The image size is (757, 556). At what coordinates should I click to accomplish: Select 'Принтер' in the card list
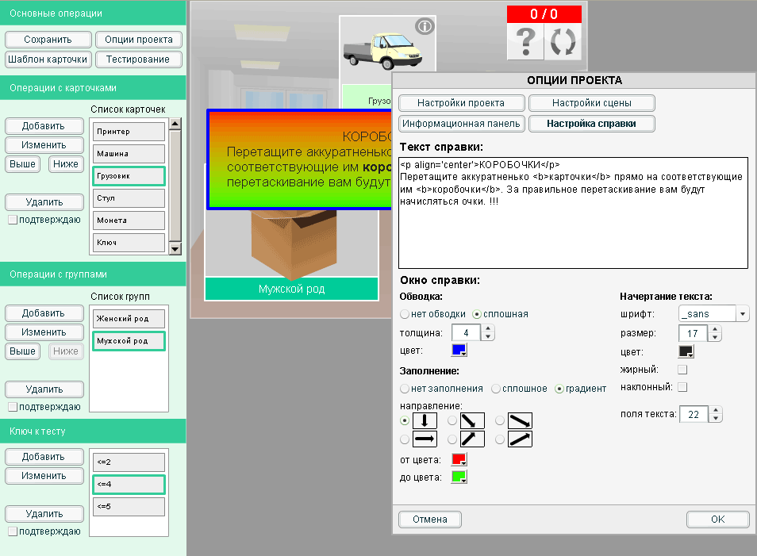(x=129, y=132)
